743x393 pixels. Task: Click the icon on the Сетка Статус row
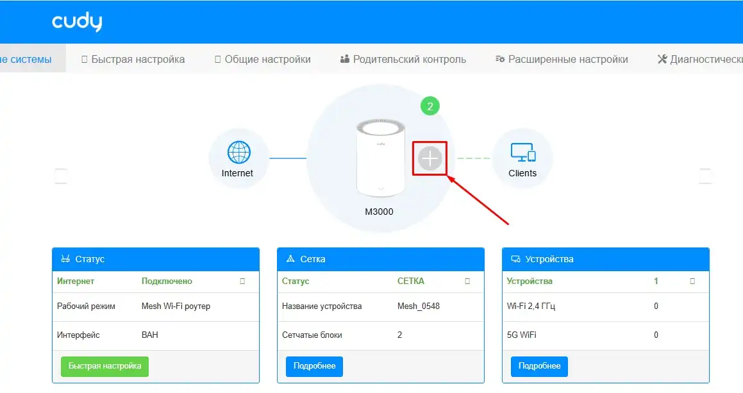467,281
